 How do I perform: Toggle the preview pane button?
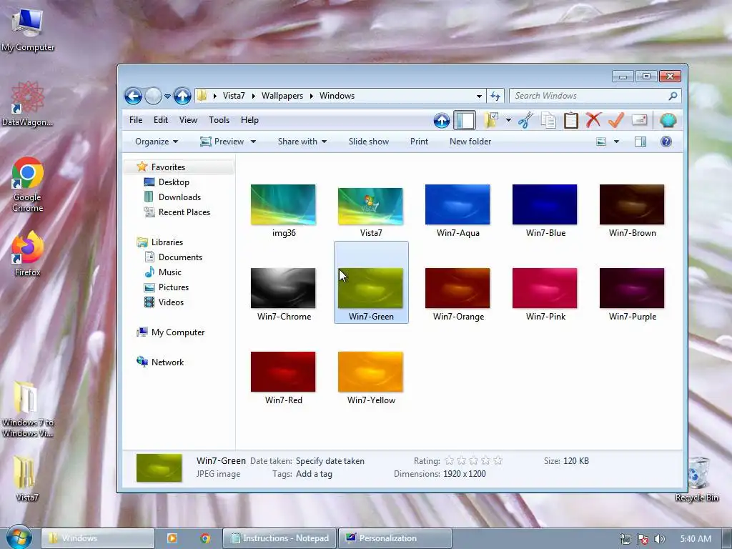tap(640, 142)
